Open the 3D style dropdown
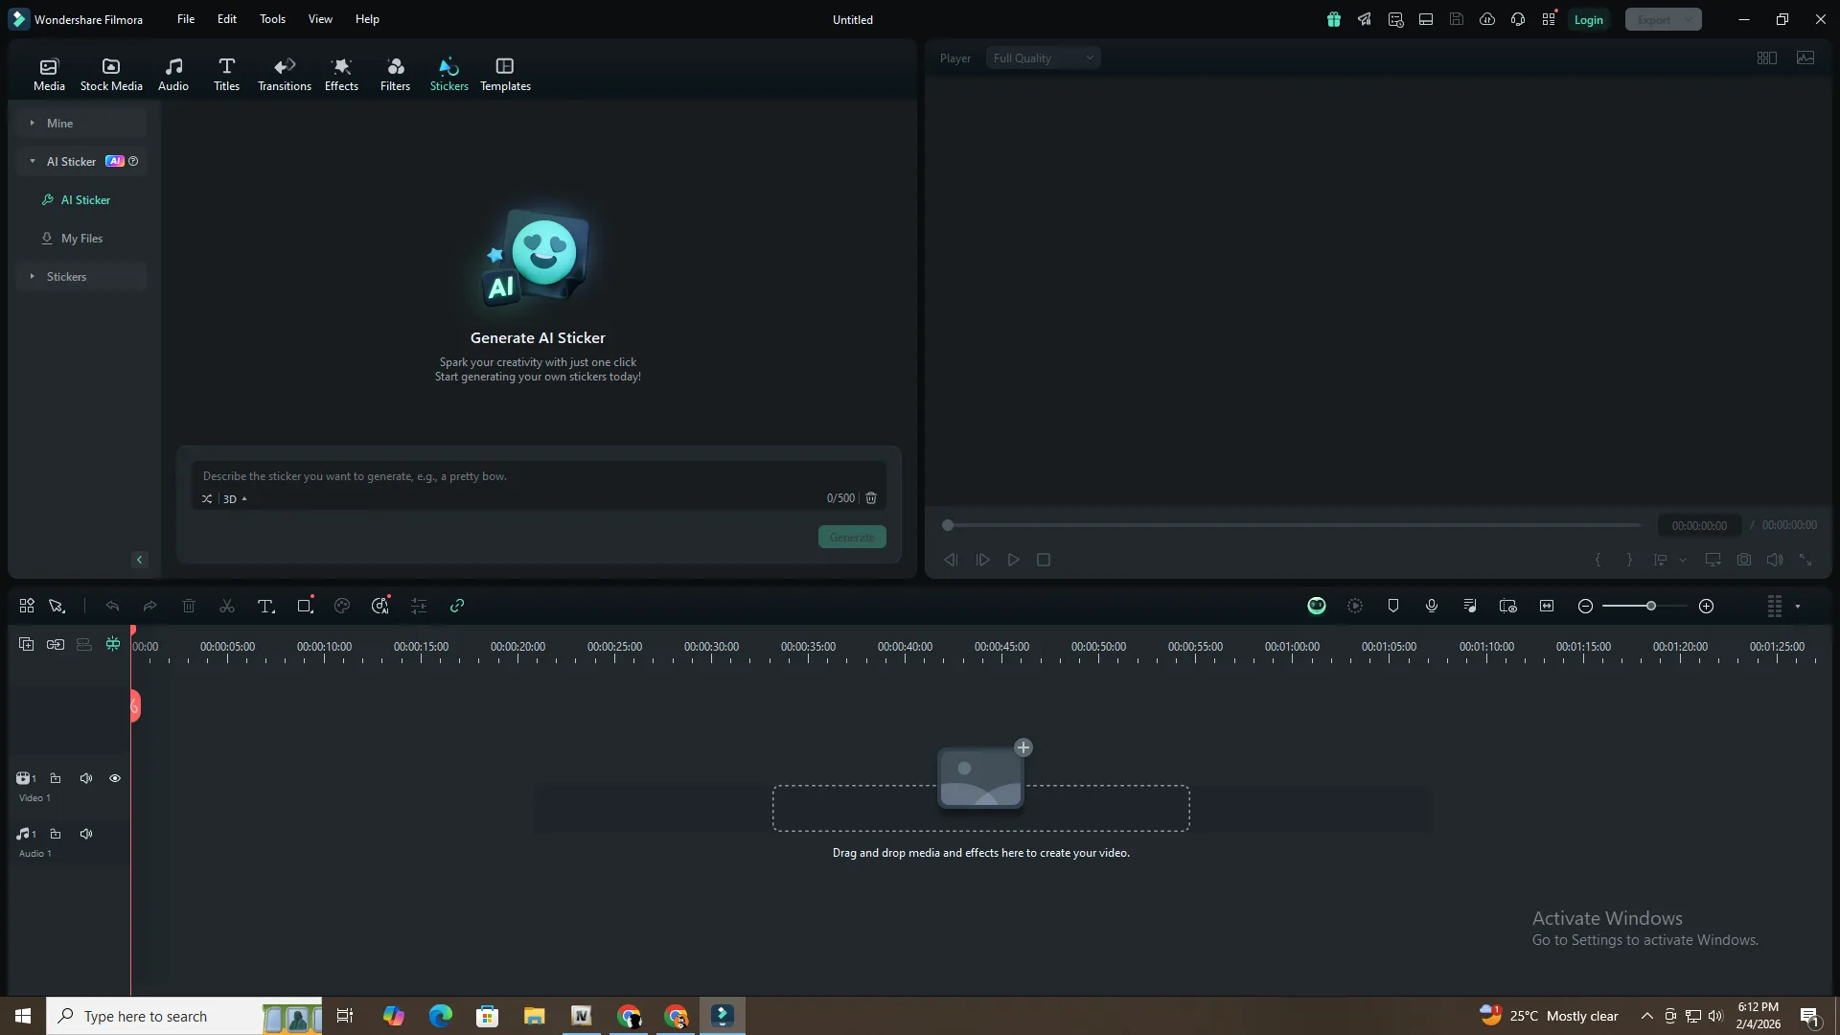 coord(235,499)
